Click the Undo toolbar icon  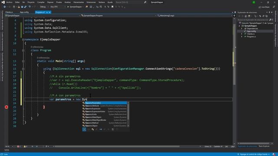[30, 7]
